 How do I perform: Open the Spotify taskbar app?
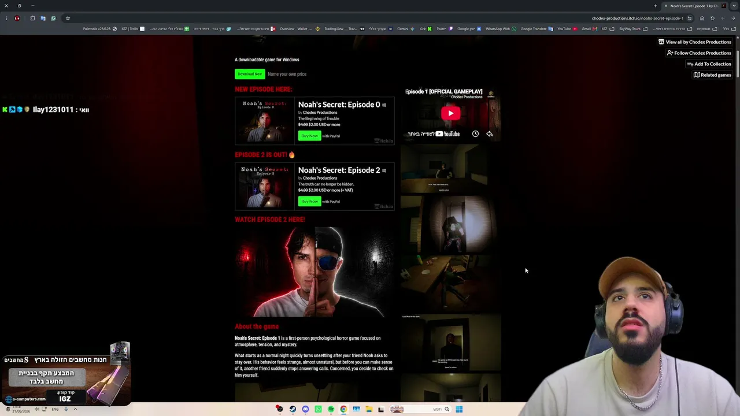[x=331, y=409]
